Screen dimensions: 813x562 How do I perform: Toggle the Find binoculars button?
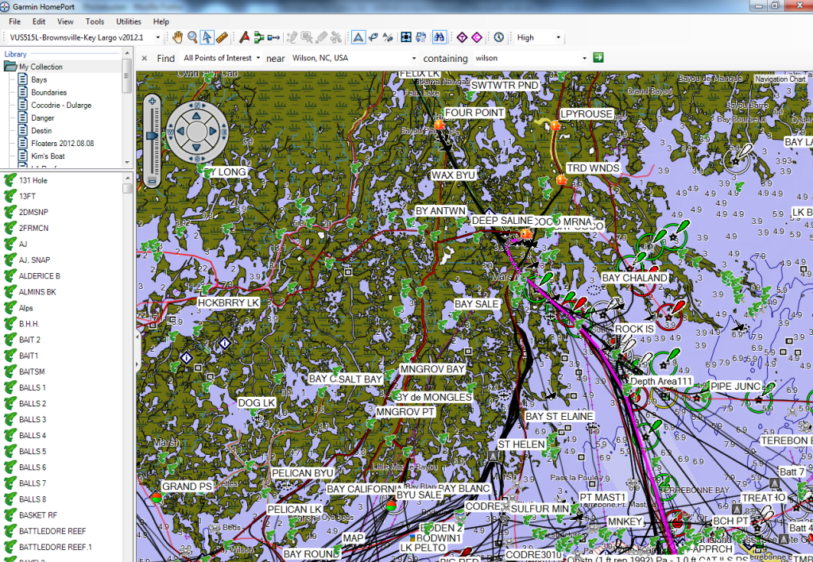coord(439,37)
